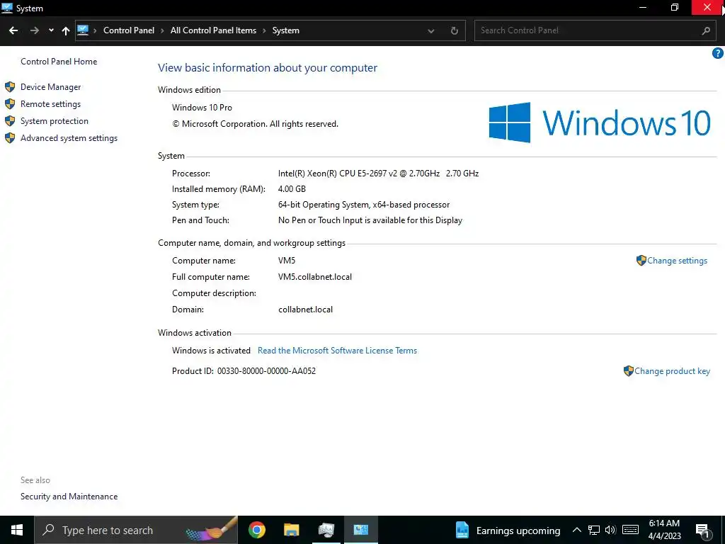This screenshot has height=544, width=725.
Task: Open the All Control Panel Items breadcrumb
Action: pos(213,30)
